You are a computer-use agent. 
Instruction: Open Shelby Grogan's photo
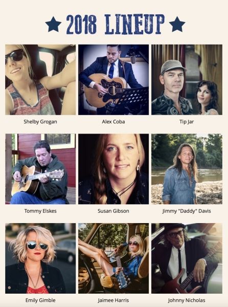pyautogui.click(x=40, y=80)
